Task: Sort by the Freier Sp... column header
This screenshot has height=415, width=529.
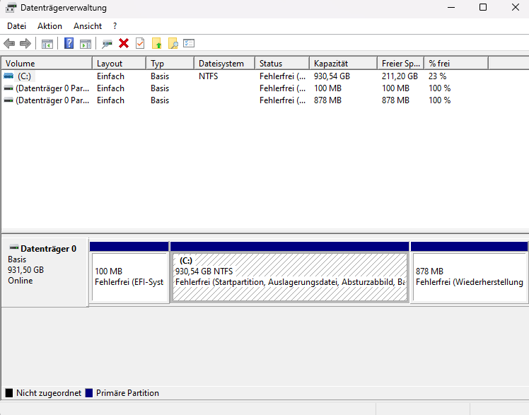Action: click(x=400, y=64)
